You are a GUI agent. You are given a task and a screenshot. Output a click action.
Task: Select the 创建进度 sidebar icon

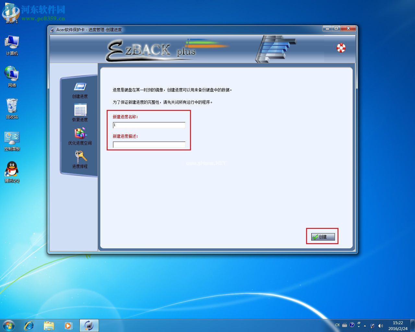click(x=80, y=88)
